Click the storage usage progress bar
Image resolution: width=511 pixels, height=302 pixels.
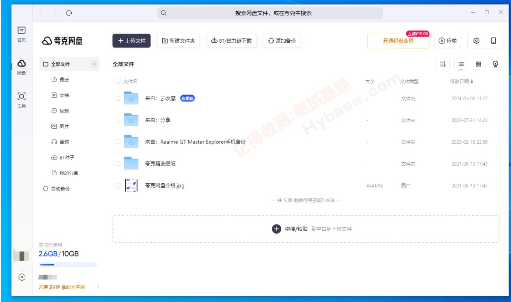[x=68, y=264]
